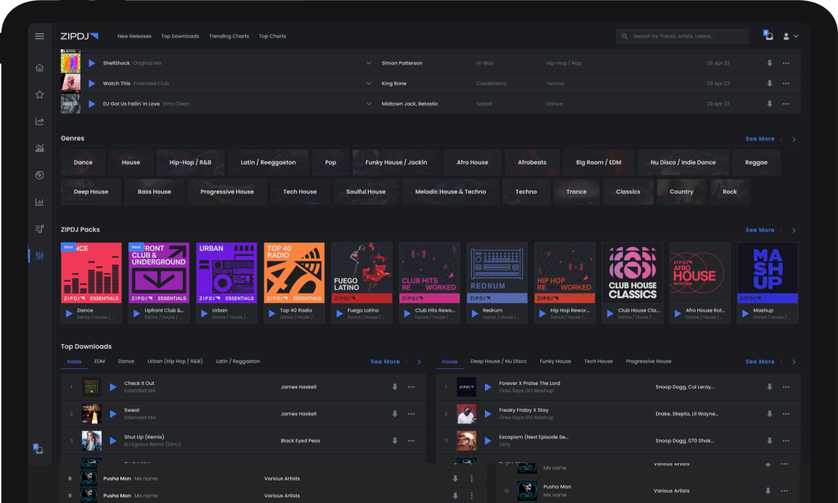Download Sweat Extended Mix
Image resolution: width=838 pixels, height=503 pixels.
[x=395, y=414]
